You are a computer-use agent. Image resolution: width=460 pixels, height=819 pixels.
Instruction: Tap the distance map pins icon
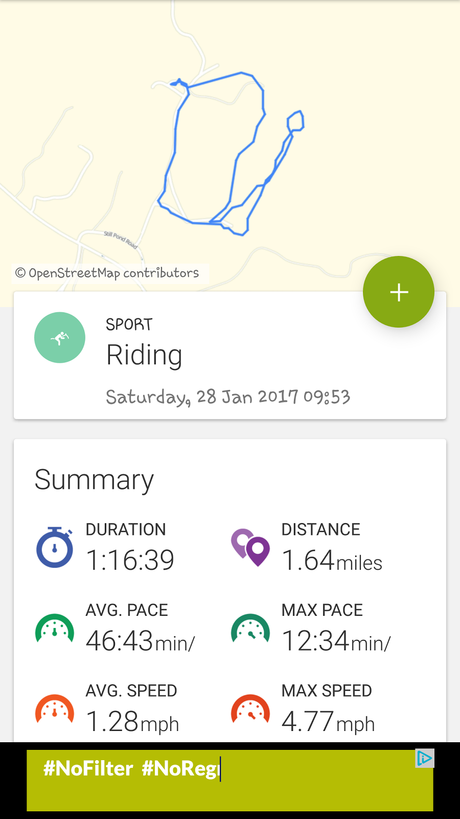[250, 547]
